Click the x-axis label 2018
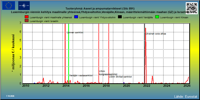The image size is (200, 100). pos(106,85)
